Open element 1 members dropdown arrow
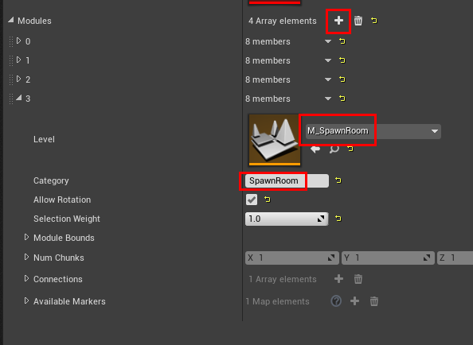 (x=328, y=60)
